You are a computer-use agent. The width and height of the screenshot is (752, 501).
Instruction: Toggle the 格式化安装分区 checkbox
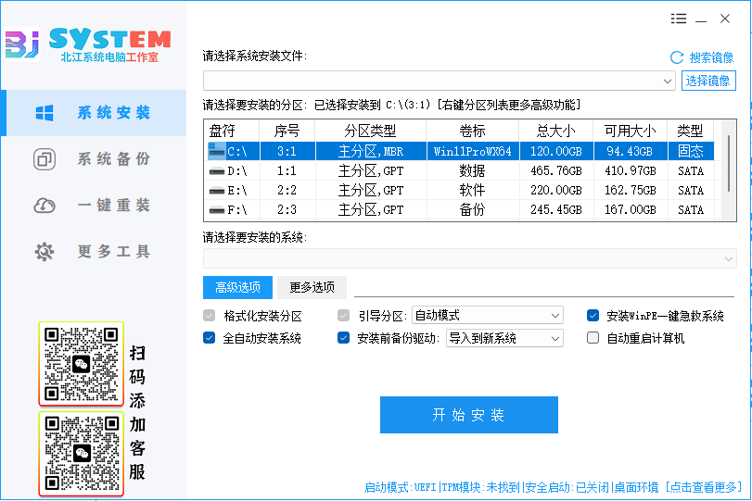(210, 316)
